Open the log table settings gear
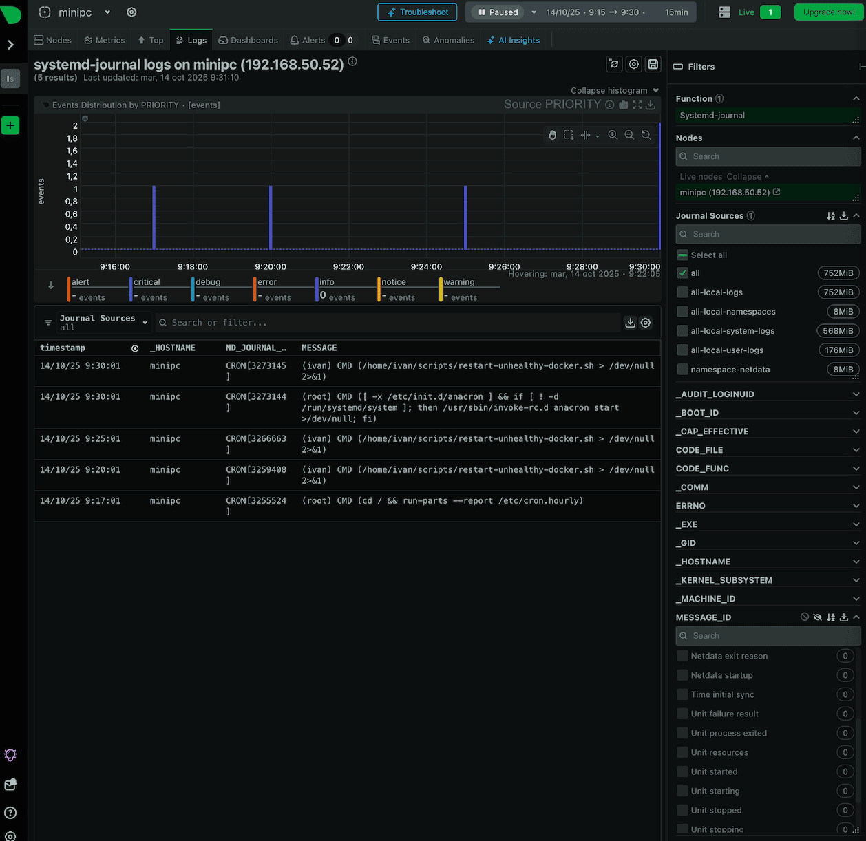 pyautogui.click(x=646, y=323)
